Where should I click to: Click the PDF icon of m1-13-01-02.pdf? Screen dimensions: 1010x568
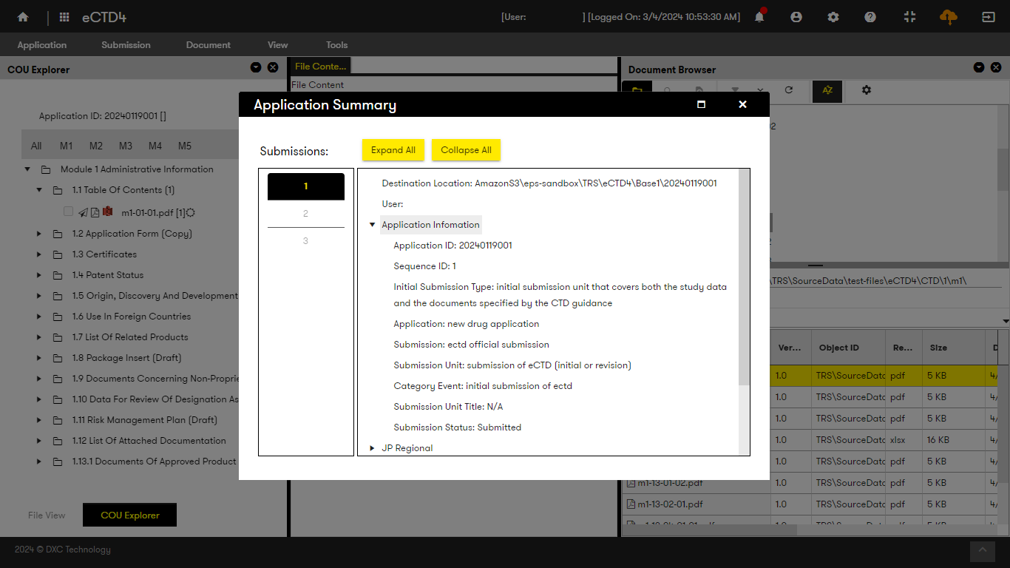pos(631,483)
